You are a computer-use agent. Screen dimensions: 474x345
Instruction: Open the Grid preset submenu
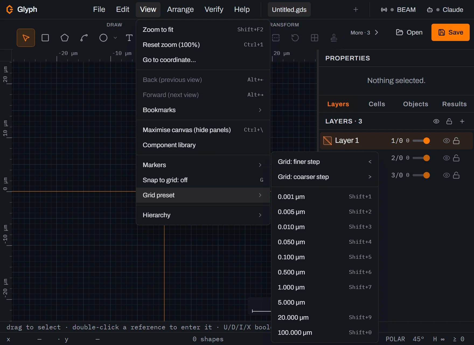(x=203, y=195)
